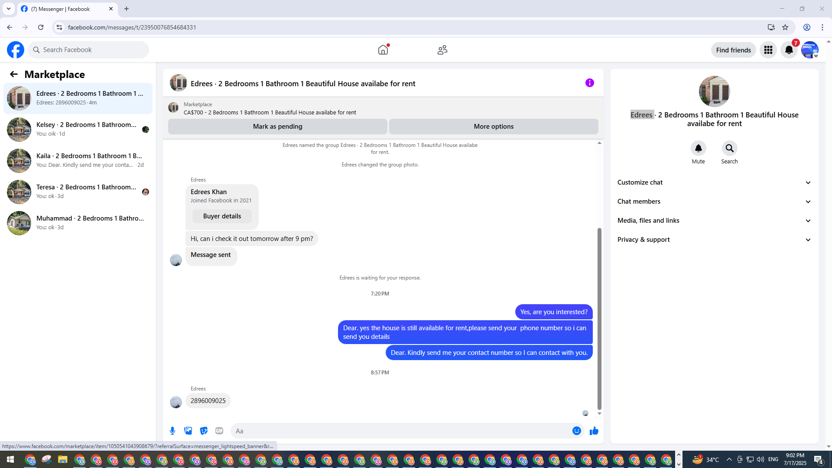Image resolution: width=832 pixels, height=468 pixels.
Task: Click the conversation header house thumbnail
Action: pos(179,83)
